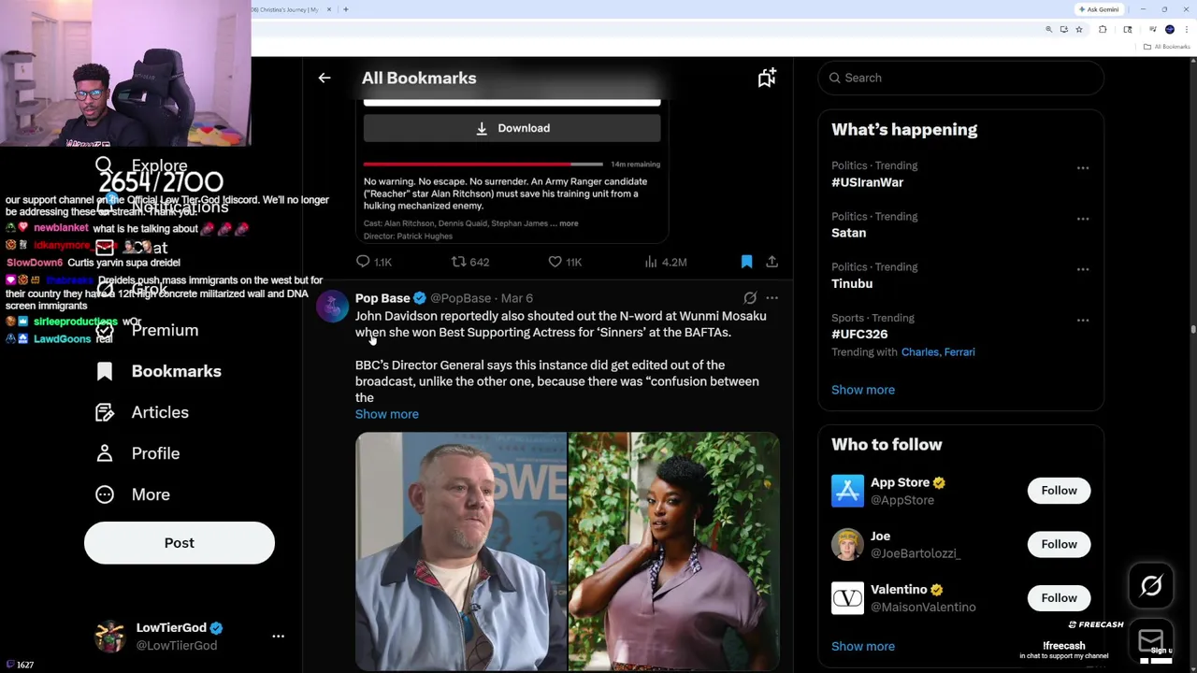Image resolution: width=1197 pixels, height=673 pixels.
Task: Open Chrome three-dot menu
Action: (1185, 30)
